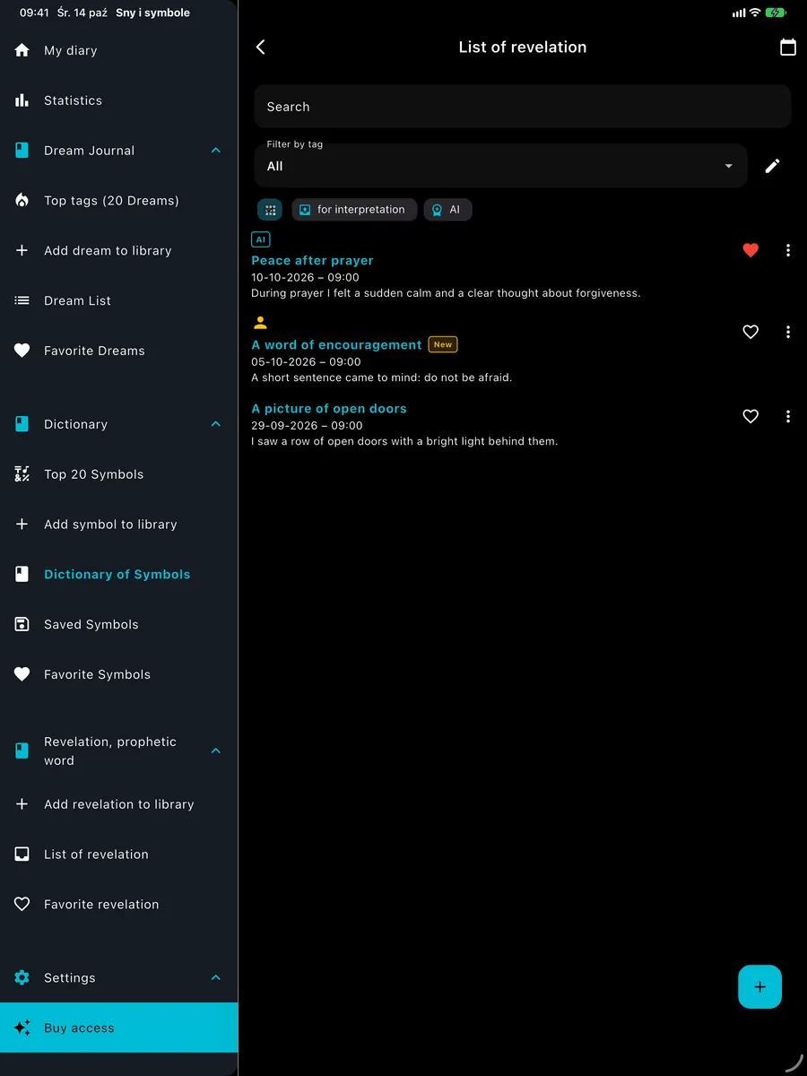Viewport: 807px width, 1076px height.
Task: Open Statistics from the sidebar
Action: coord(73,100)
